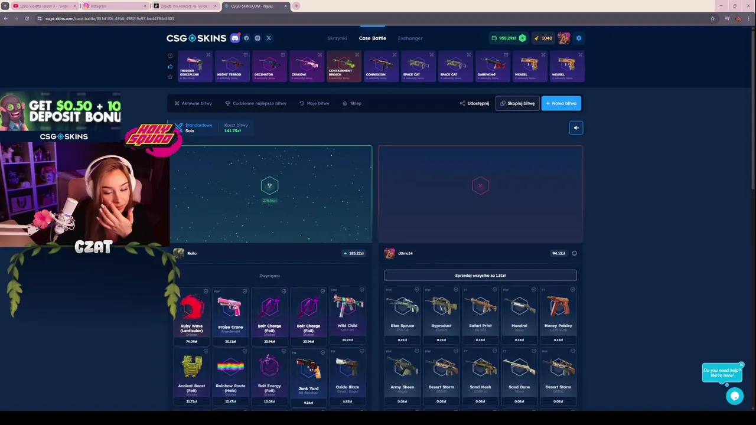This screenshot has width=756, height=425.
Task: Open the help chat bubble icon
Action: tap(735, 396)
